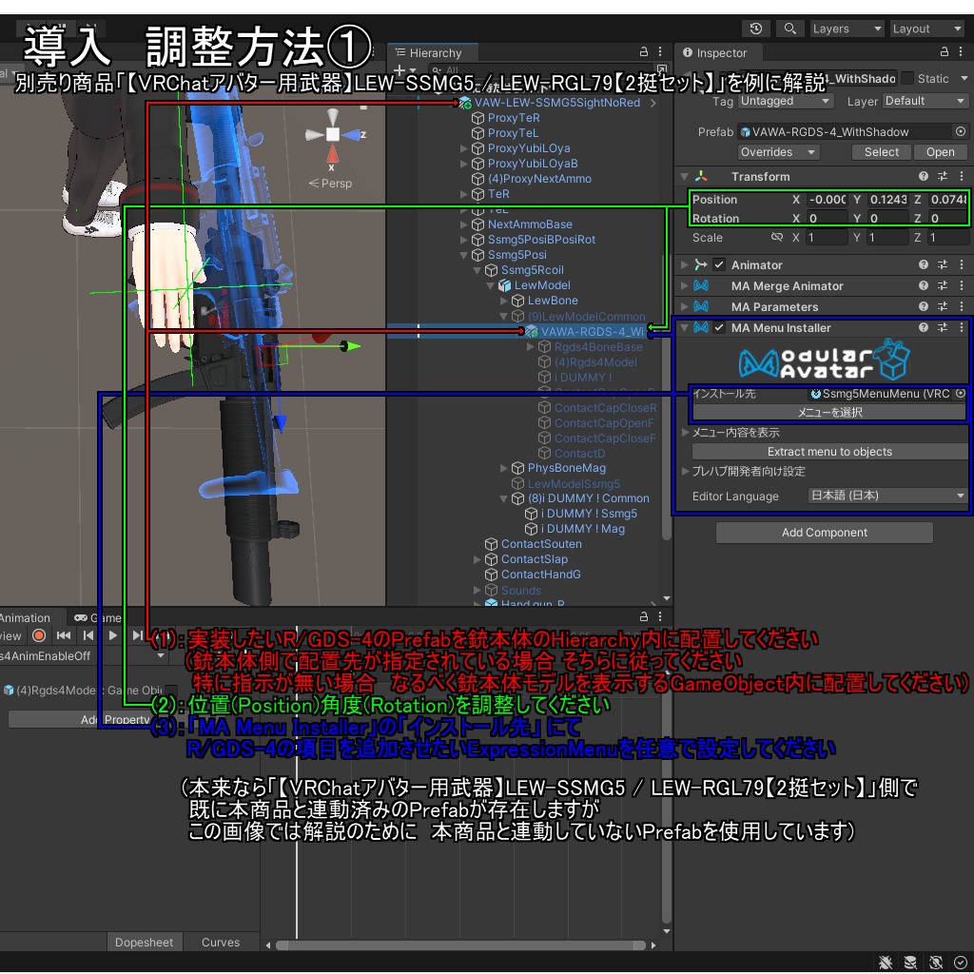The image size is (974, 974).
Task: Open Transform component kebab menu
Action: click(x=961, y=176)
